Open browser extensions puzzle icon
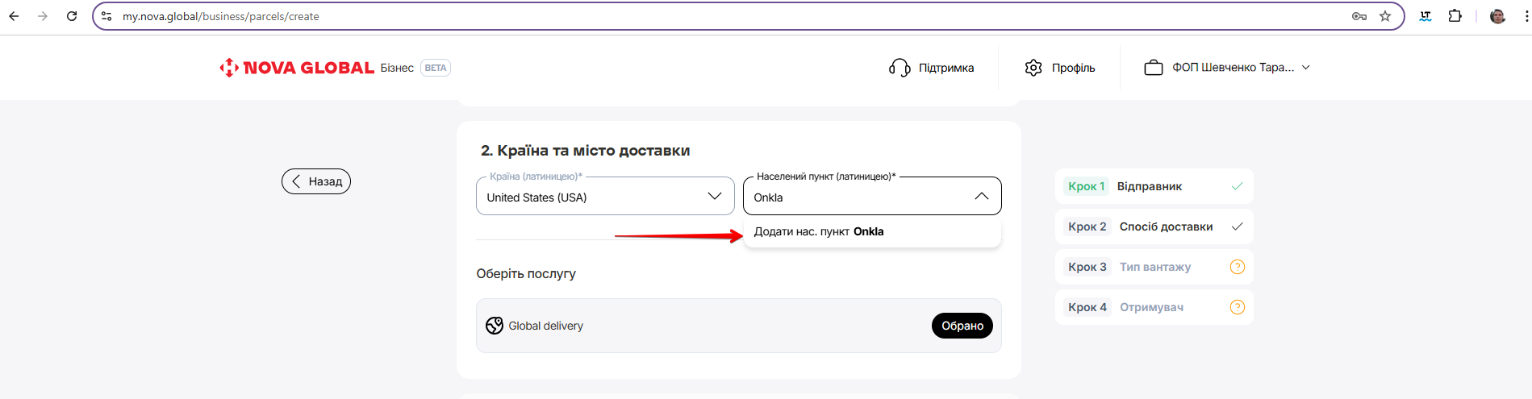The image size is (1532, 399). pyautogui.click(x=1455, y=16)
